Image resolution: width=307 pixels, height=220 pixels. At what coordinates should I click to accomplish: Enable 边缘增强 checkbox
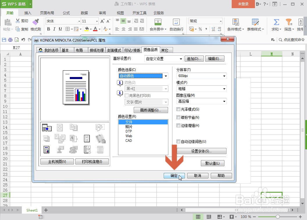point(179,126)
